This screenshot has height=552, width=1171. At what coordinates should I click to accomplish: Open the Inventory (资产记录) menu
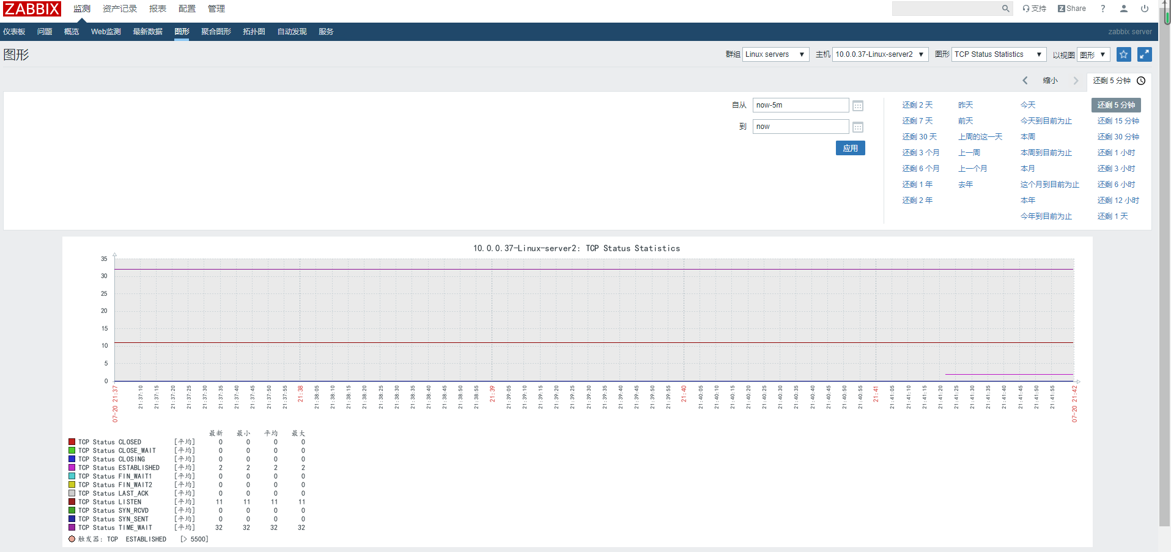[120, 9]
